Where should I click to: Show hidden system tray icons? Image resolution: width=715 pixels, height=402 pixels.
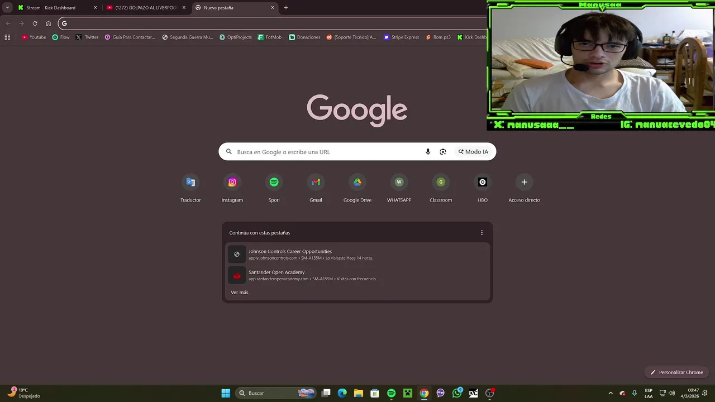(611, 393)
